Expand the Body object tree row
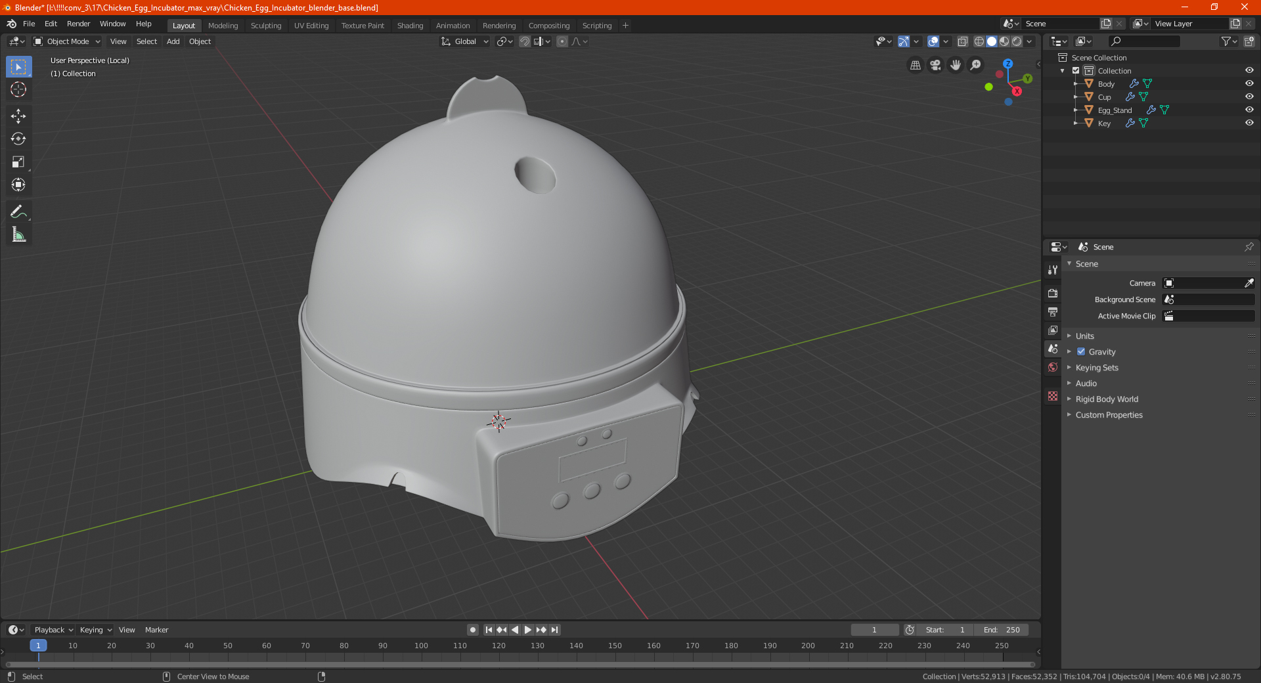The width and height of the screenshot is (1261, 683). [x=1076, y=83]
